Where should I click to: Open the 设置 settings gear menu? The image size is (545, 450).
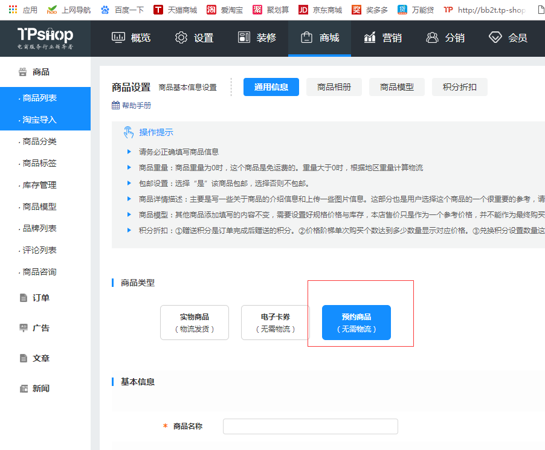[x=194, y=37]
